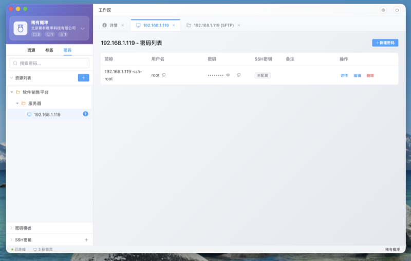Click the blue plus button beside 资源列表
The image size is (411, 261).
[83, 78]
